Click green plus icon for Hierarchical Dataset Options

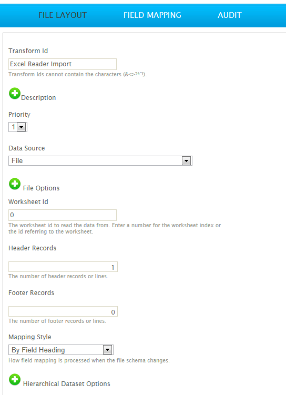tap(15, 379)
